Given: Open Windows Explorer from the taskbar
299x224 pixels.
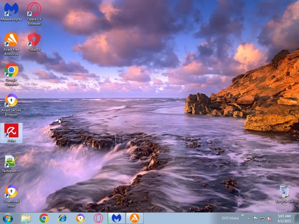Looking at the screenshot, I should [26, 218].
